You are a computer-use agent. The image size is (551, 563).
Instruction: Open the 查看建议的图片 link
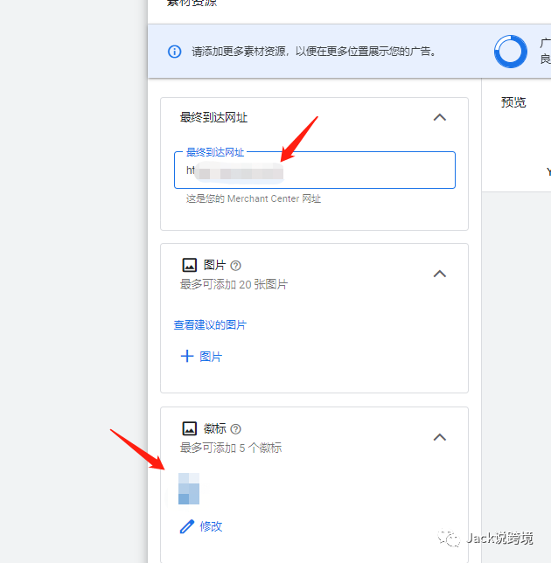(210, 325)
